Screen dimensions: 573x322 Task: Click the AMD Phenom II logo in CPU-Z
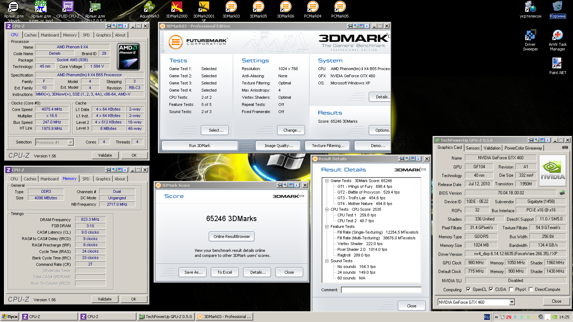pyautogui.click(x=129, y=57)
